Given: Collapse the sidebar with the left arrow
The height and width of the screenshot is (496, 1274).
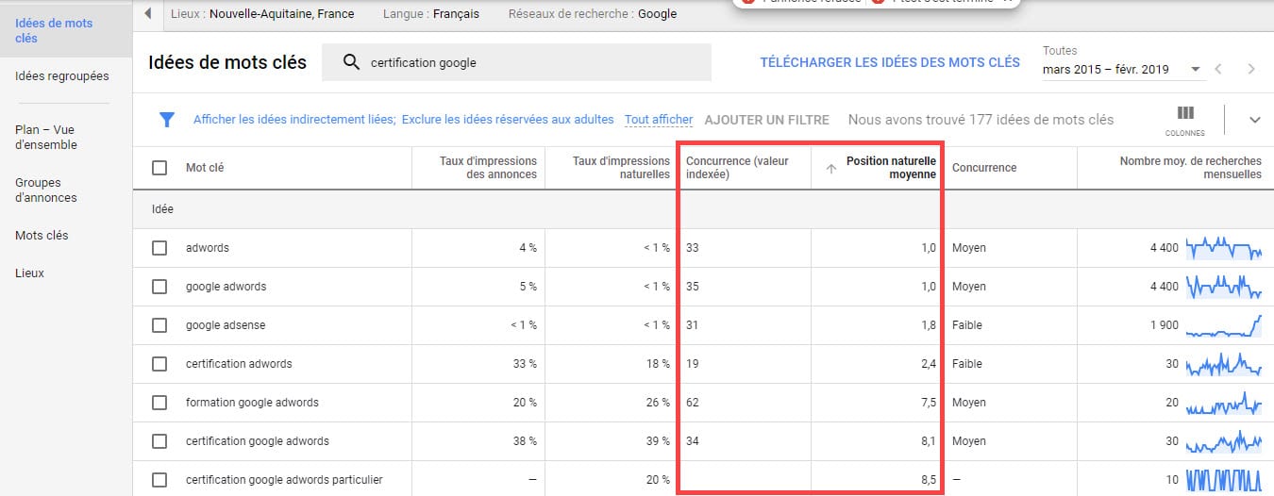Looking at the screenshot, I should pos(148,14).
